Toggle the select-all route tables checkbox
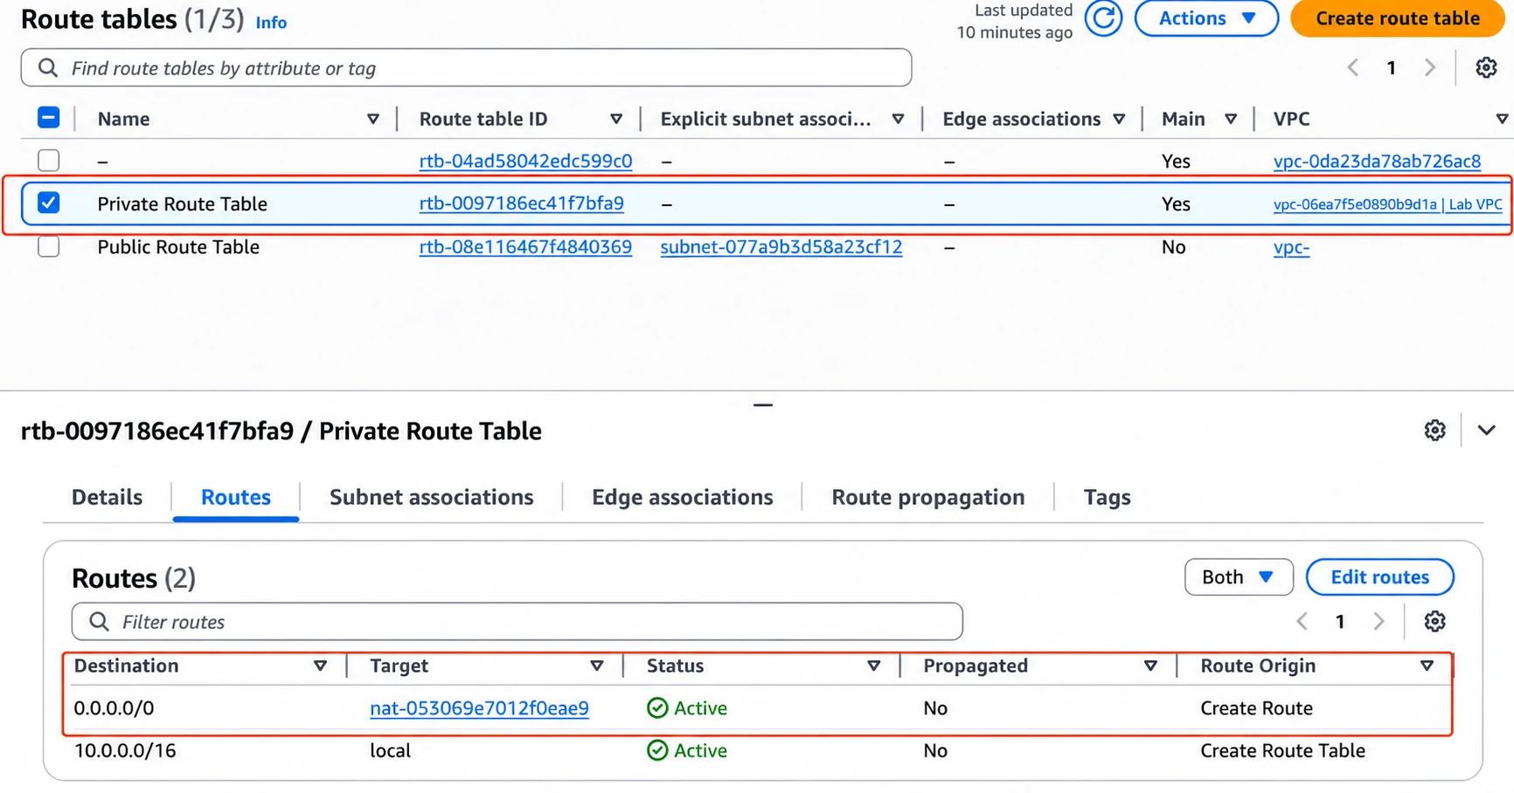The width and height of the screenshot is (1514, 793). pyautogui.click(x=49, y=117)
